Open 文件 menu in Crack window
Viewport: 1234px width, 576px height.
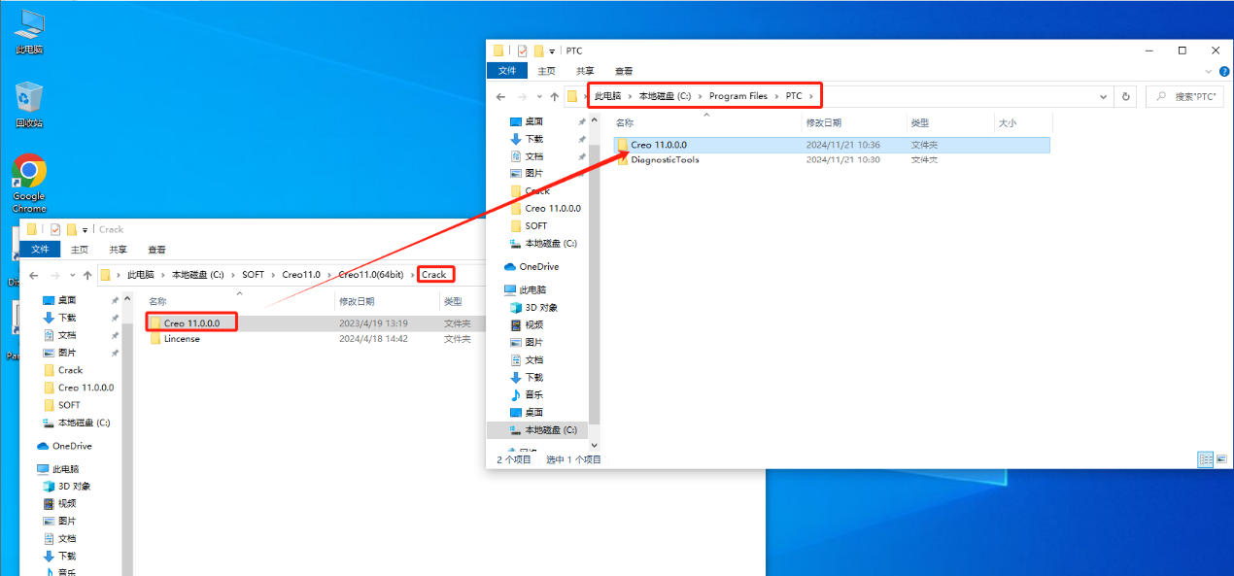coord(40,250)
